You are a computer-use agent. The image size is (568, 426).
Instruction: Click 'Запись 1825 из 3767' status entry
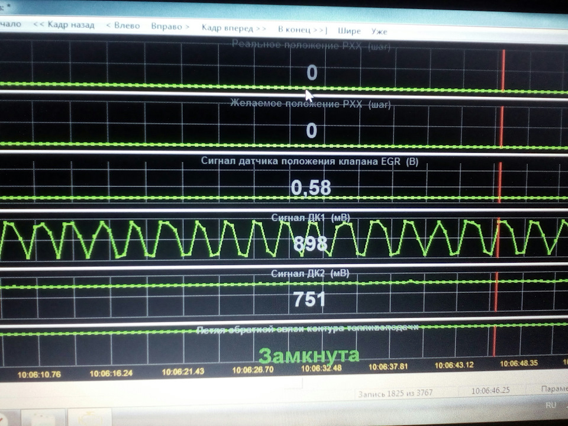pos(395,393)
